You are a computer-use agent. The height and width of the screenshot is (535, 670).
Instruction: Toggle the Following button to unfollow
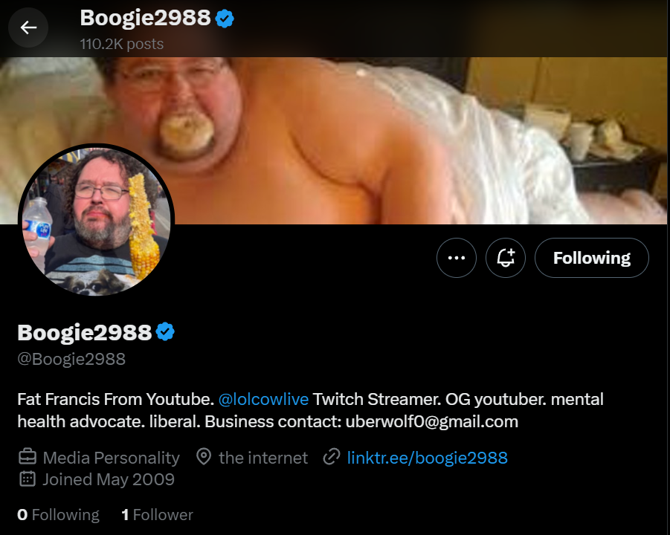pyautogui.click(x=592, y=258)
